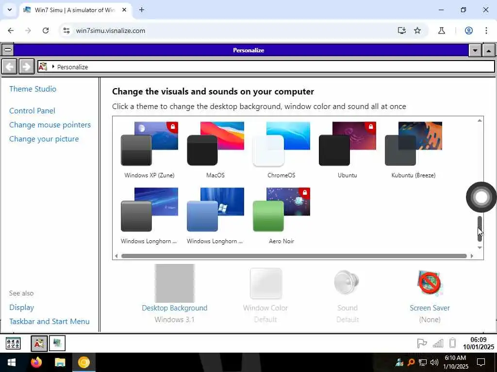Open the simulated Start menu button

point(13,343)
